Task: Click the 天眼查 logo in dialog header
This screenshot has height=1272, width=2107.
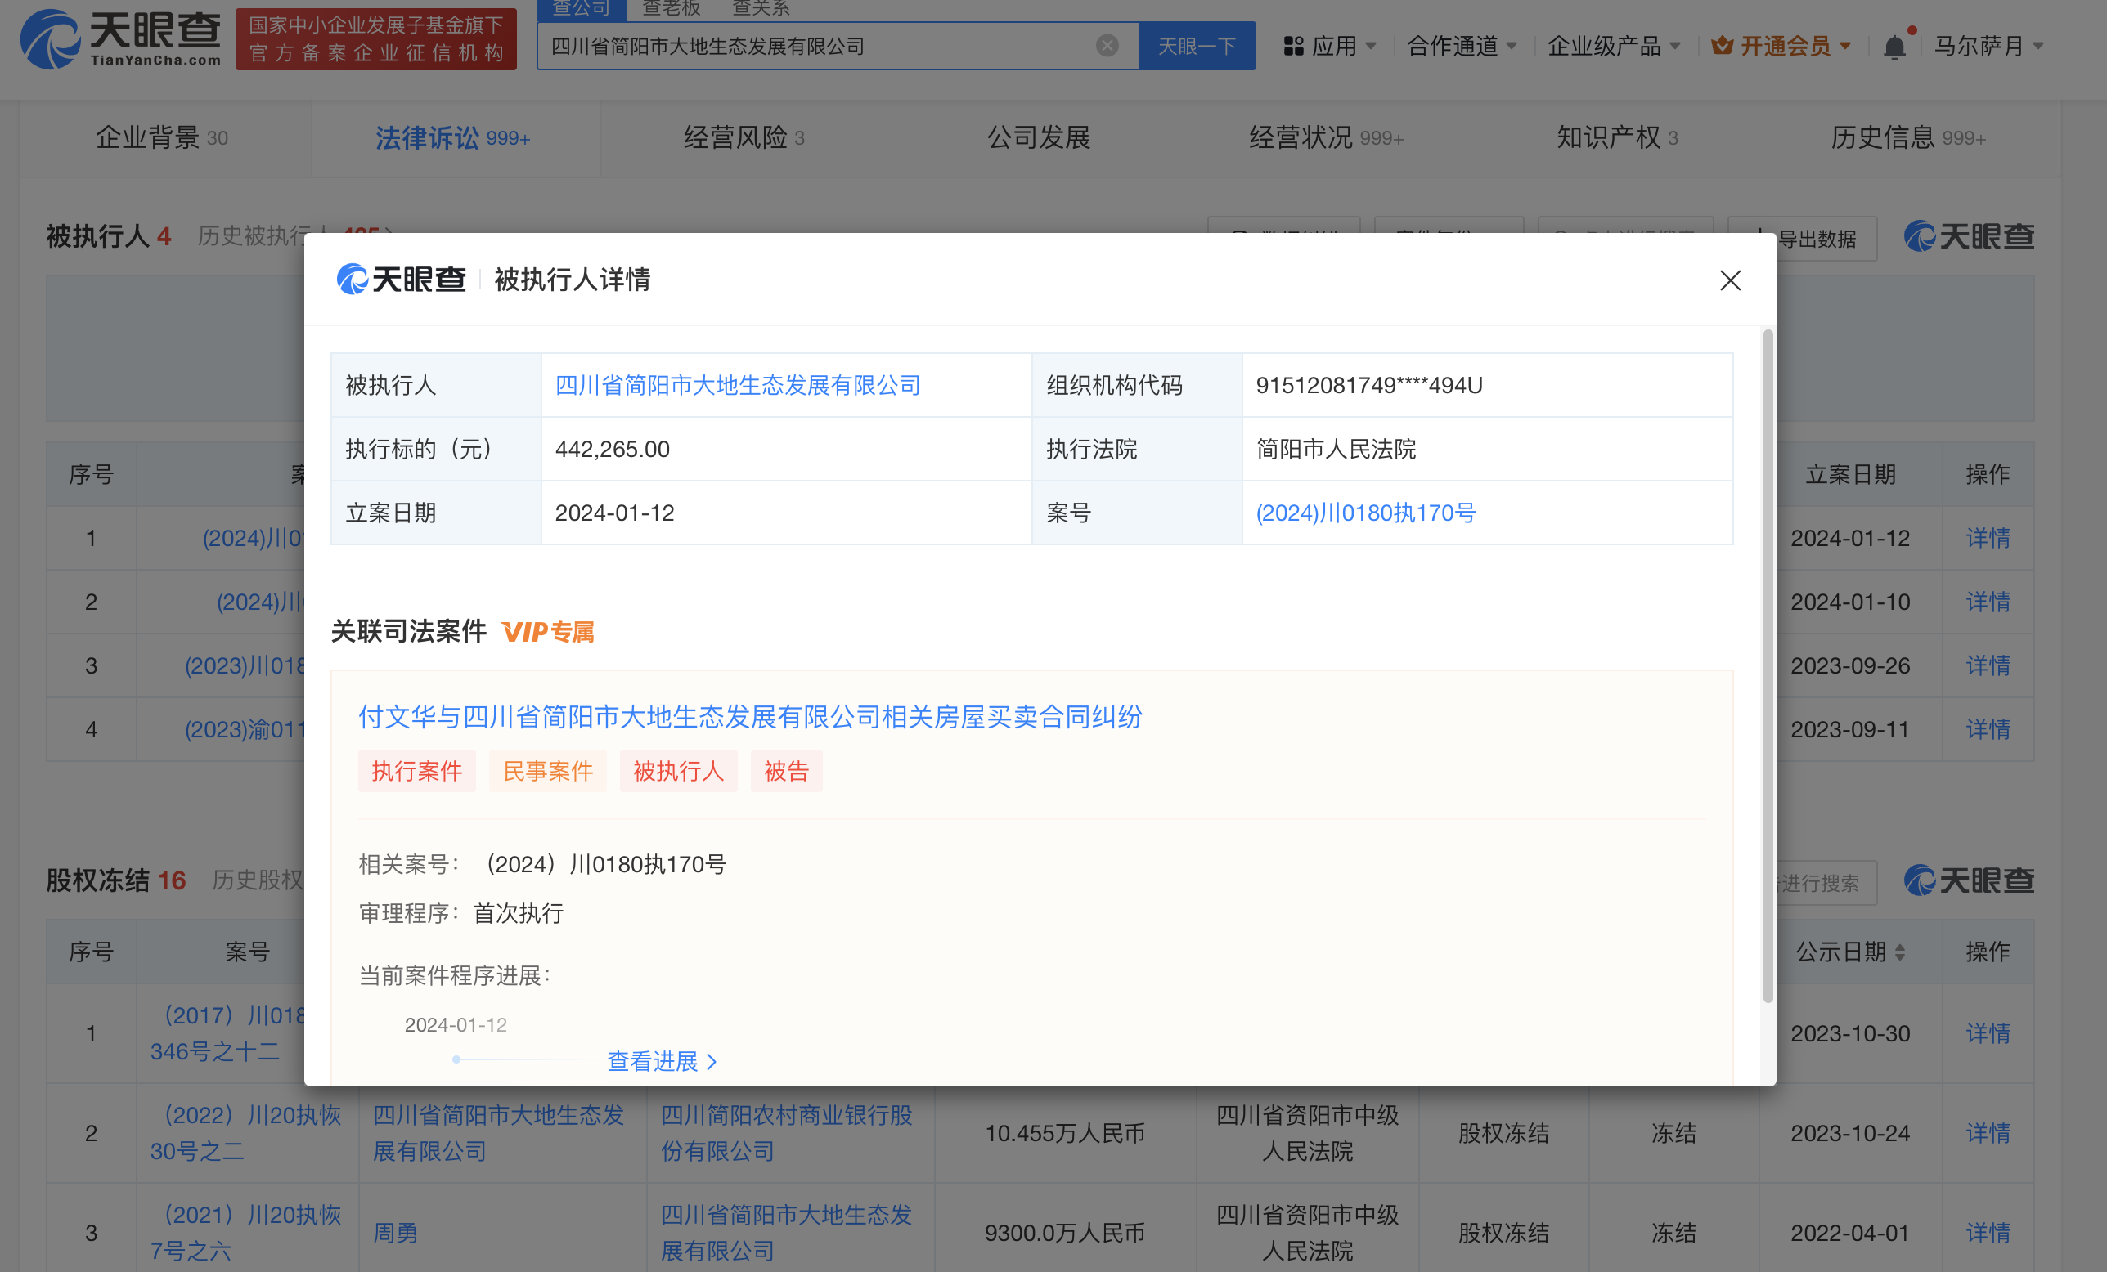Action: (401, 280)
